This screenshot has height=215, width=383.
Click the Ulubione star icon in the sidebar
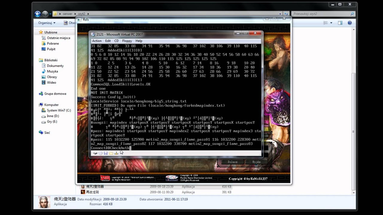[x=41, y=32]
